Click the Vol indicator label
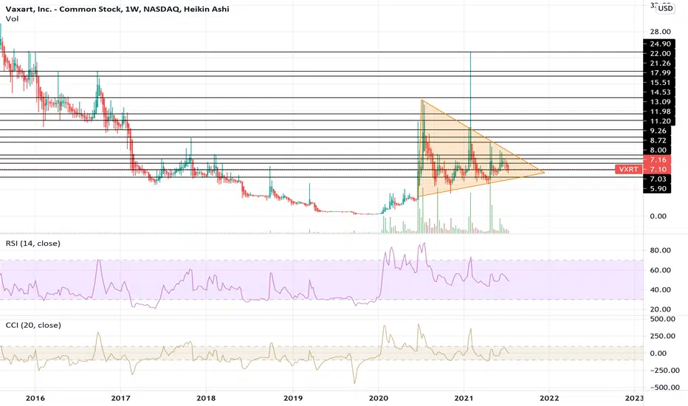Viewport: 688px width, 406px height. click(12, 19)
